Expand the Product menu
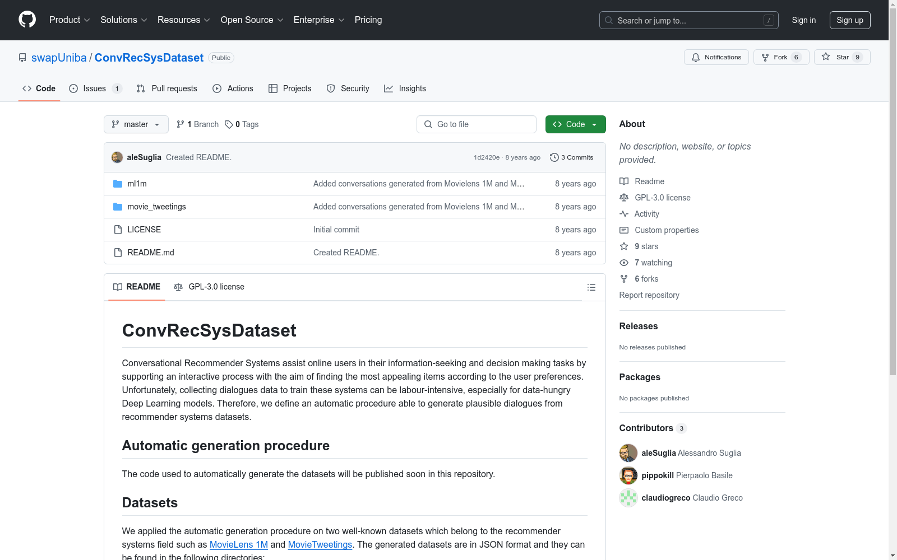 (70, 20)
